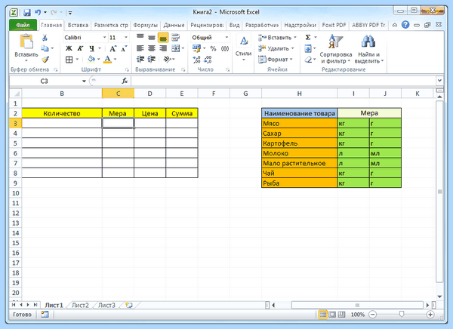Align text to middle of cell

point(152,37)
